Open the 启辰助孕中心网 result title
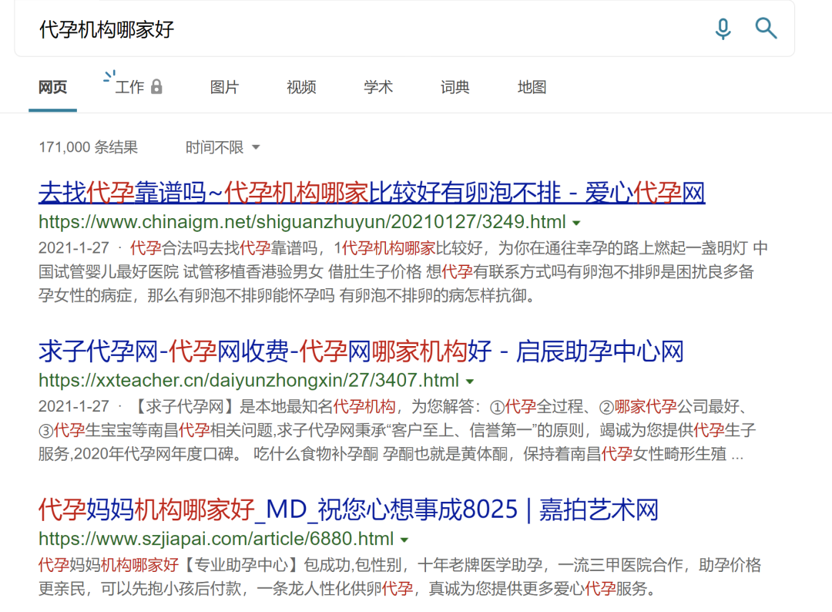 pos(361,351)
